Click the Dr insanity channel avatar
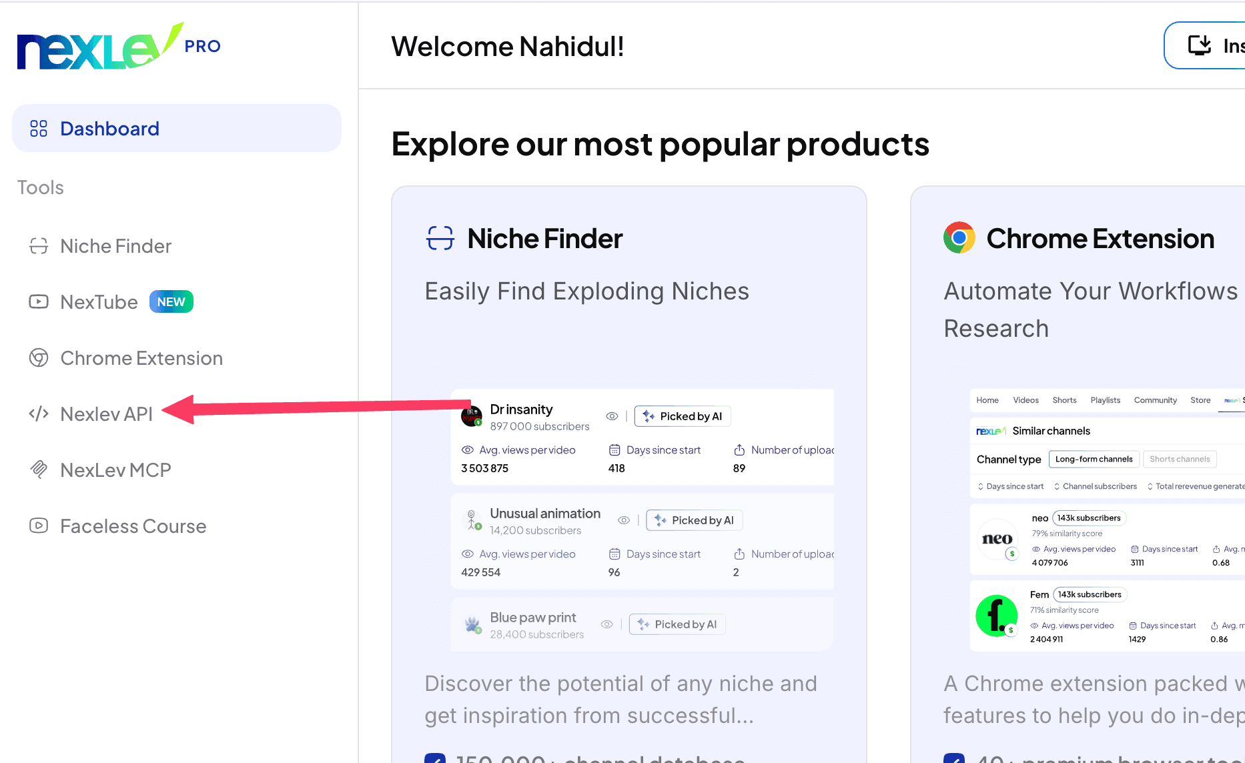Image resolution: width=1245 pixels, height=763 pixels. point(472,416)
